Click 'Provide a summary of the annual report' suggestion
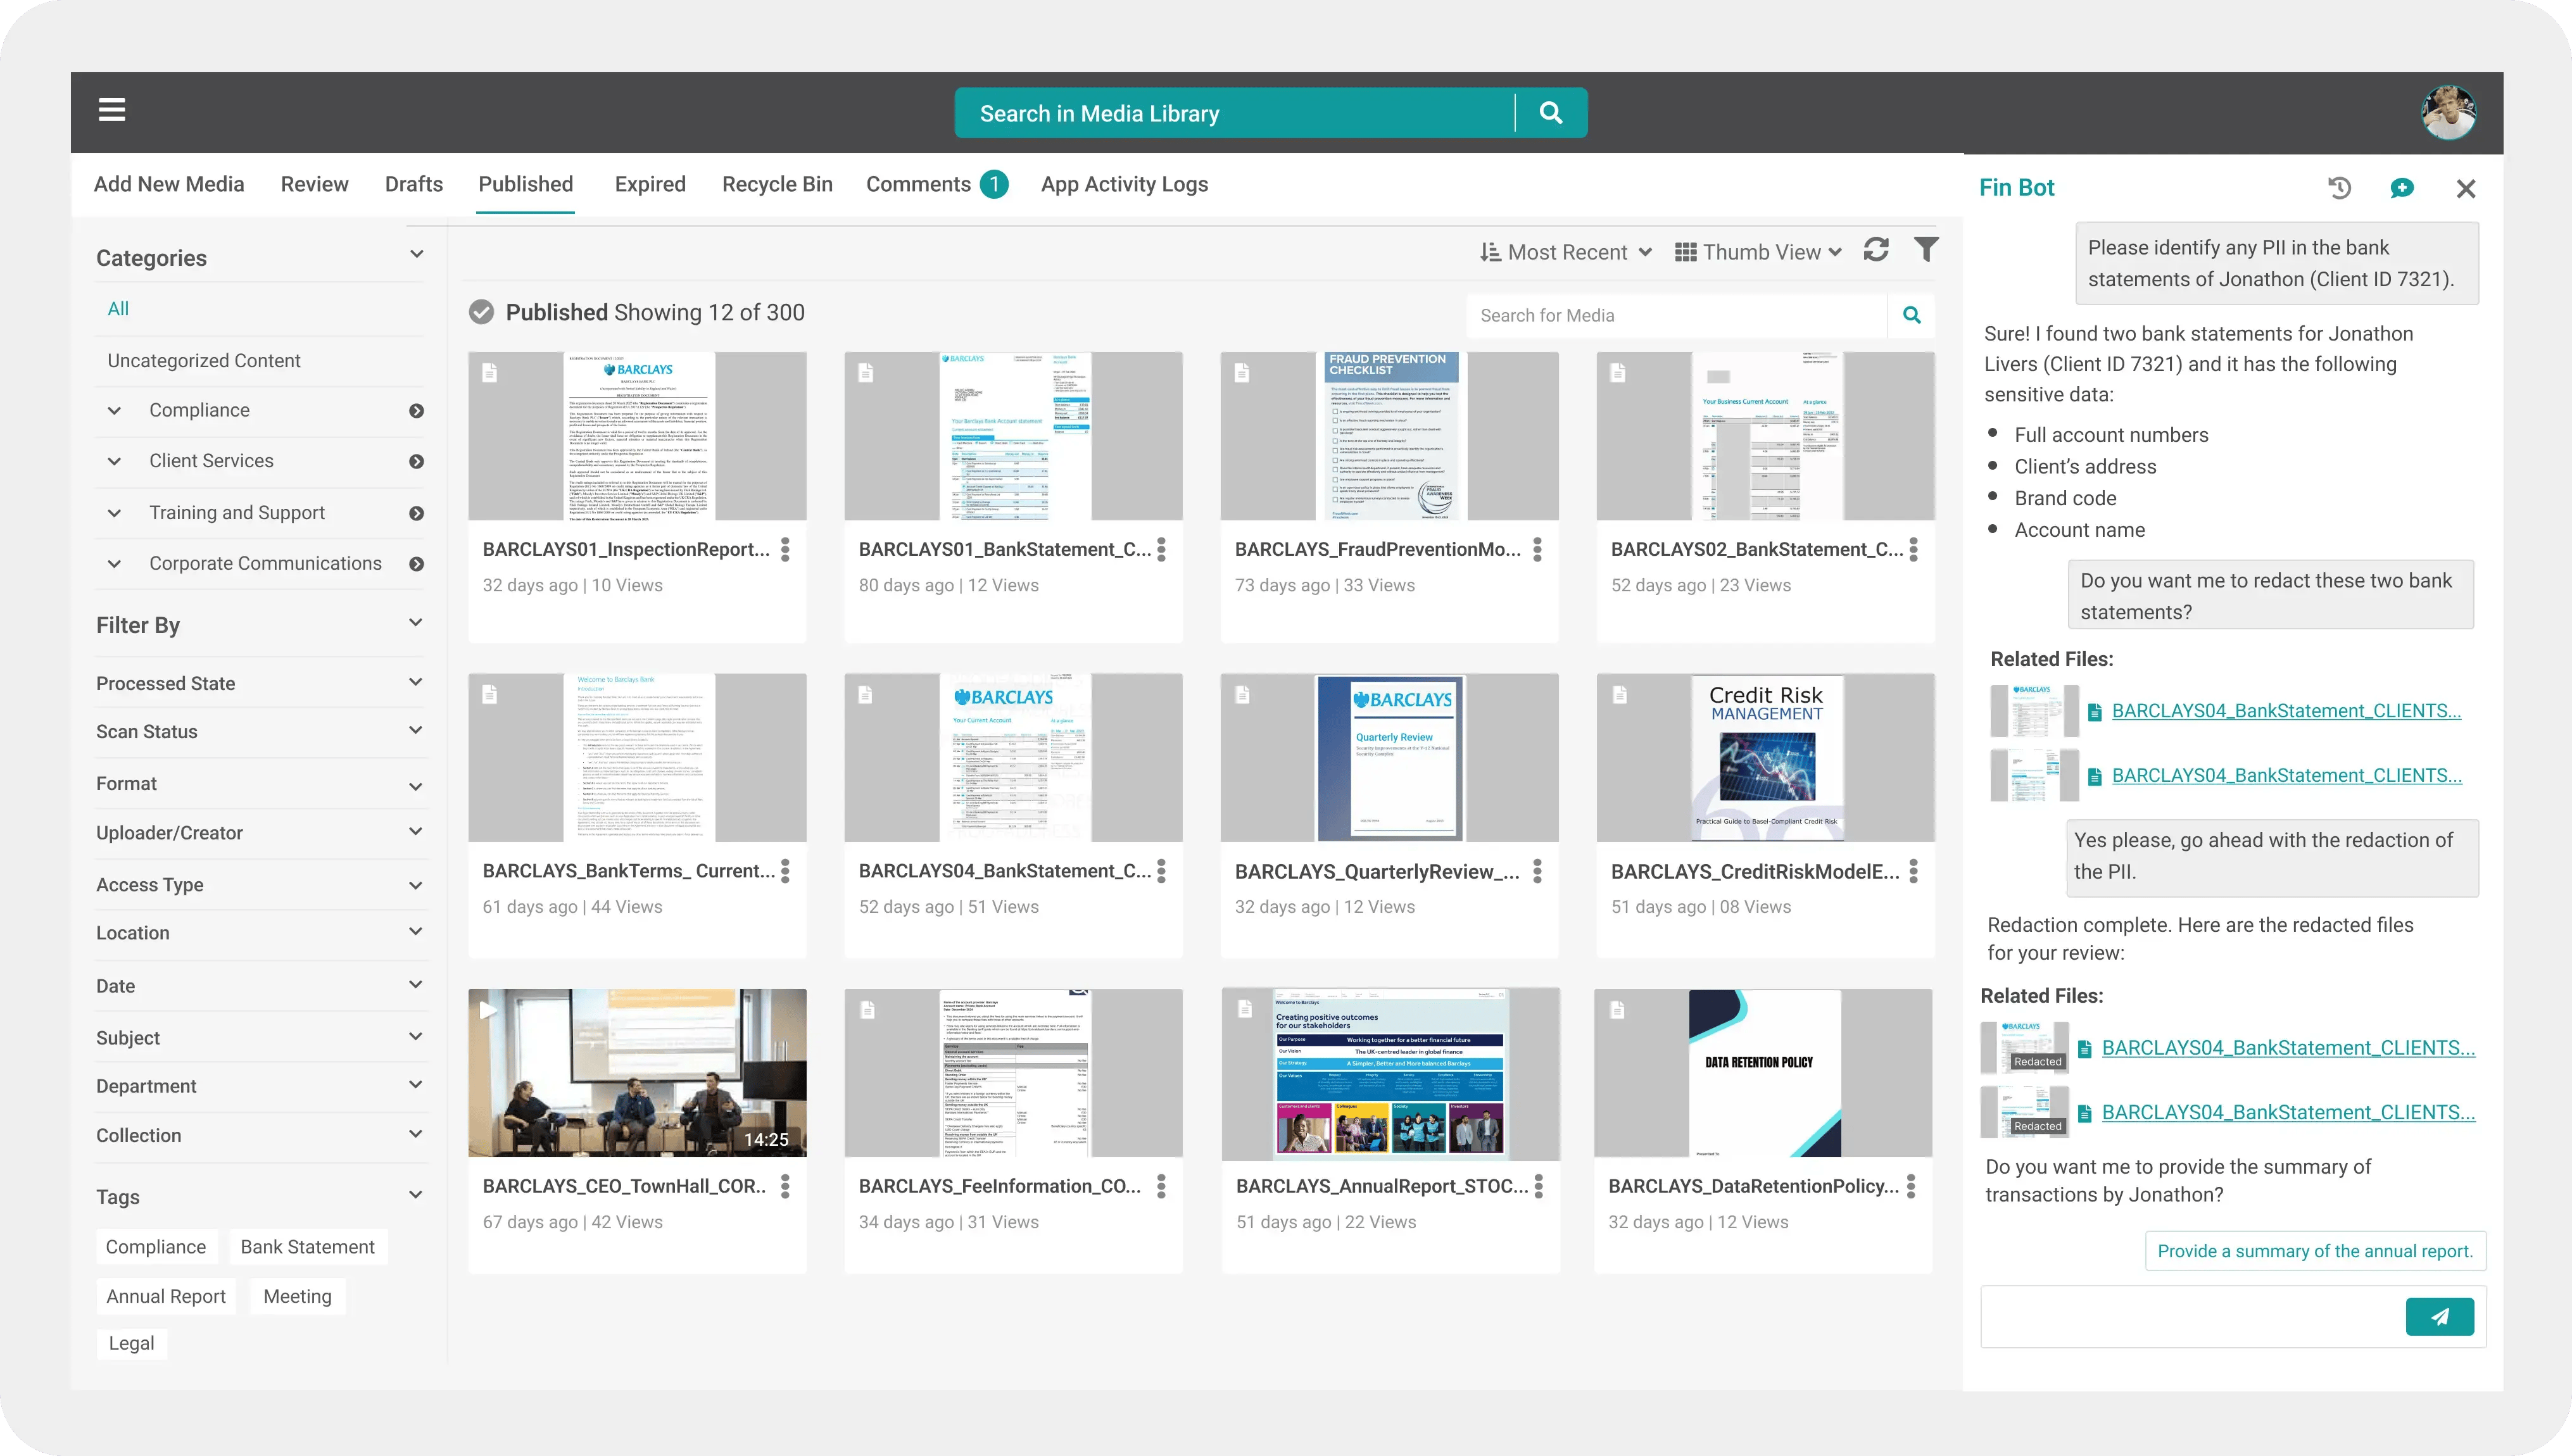This screenshot has height=1456, width=2572. 2315,1251
